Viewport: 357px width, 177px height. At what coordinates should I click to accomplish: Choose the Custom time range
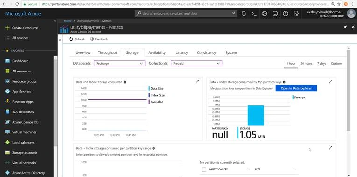(x=336, y=64)
